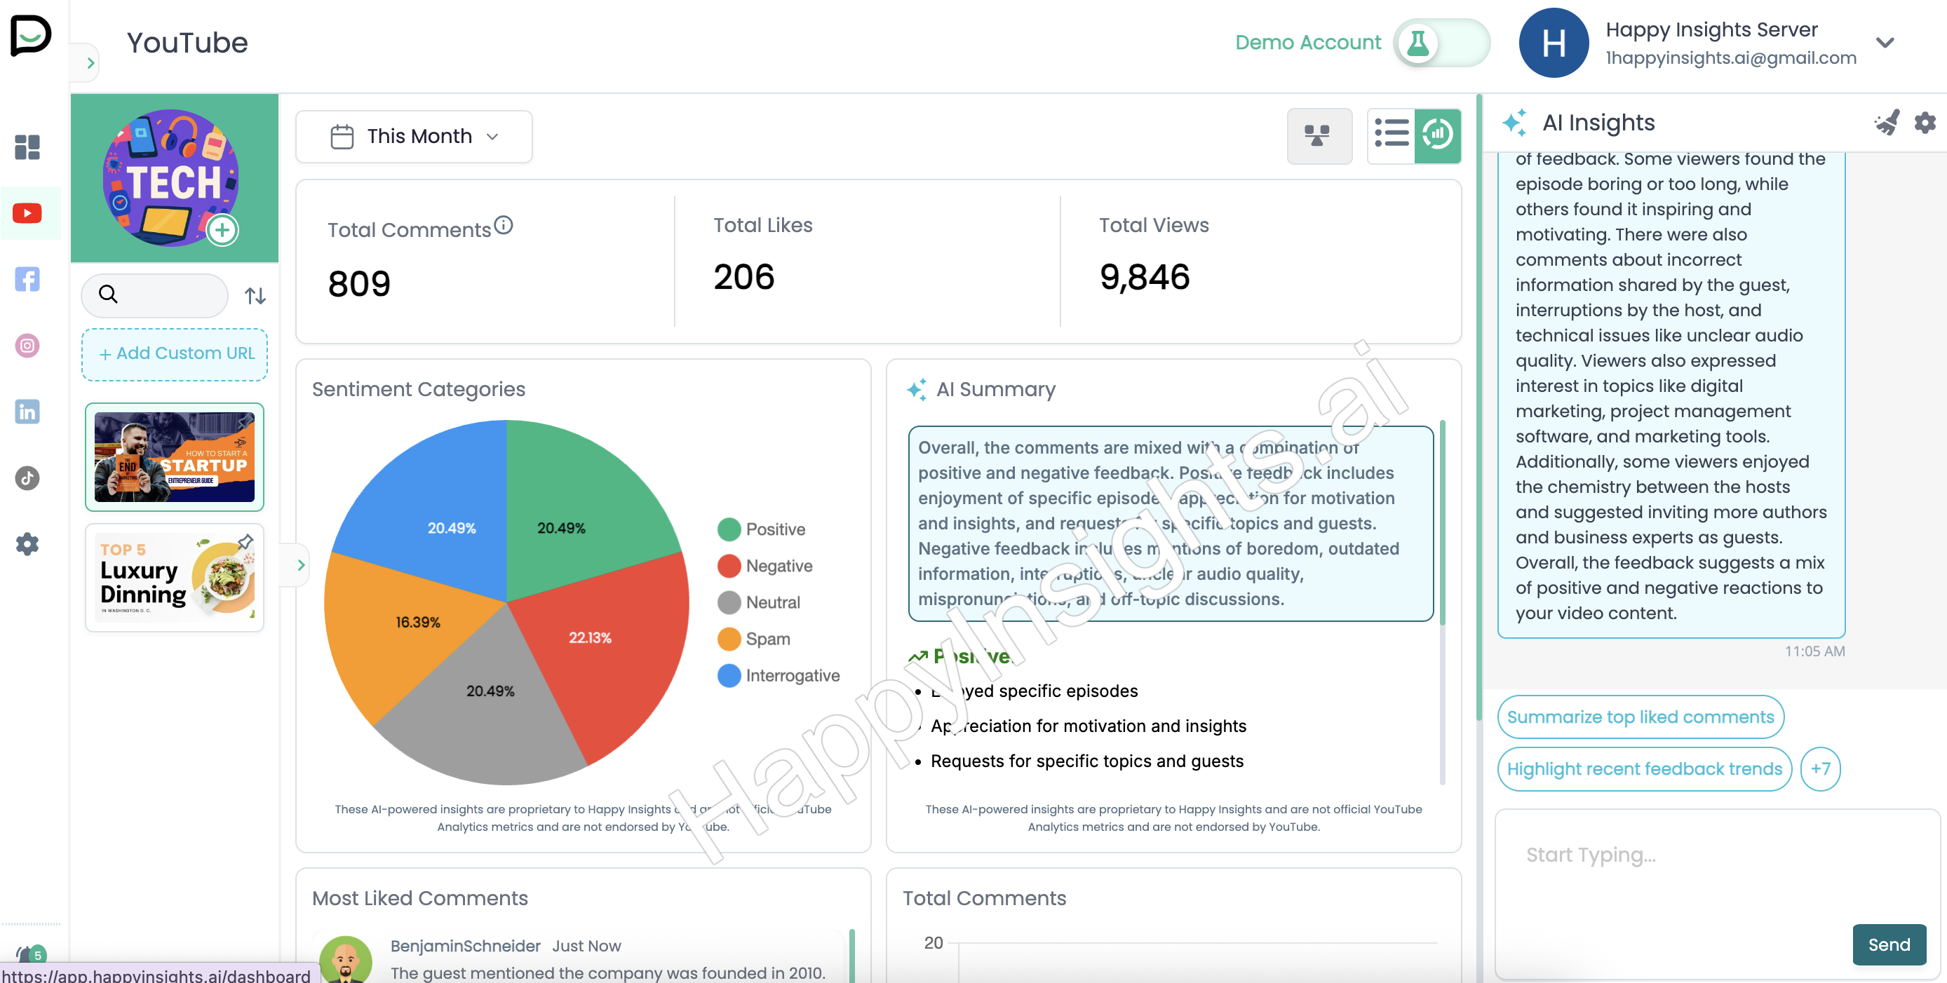Open LinkedIn analytics from the sidebar

coord(28,411)
